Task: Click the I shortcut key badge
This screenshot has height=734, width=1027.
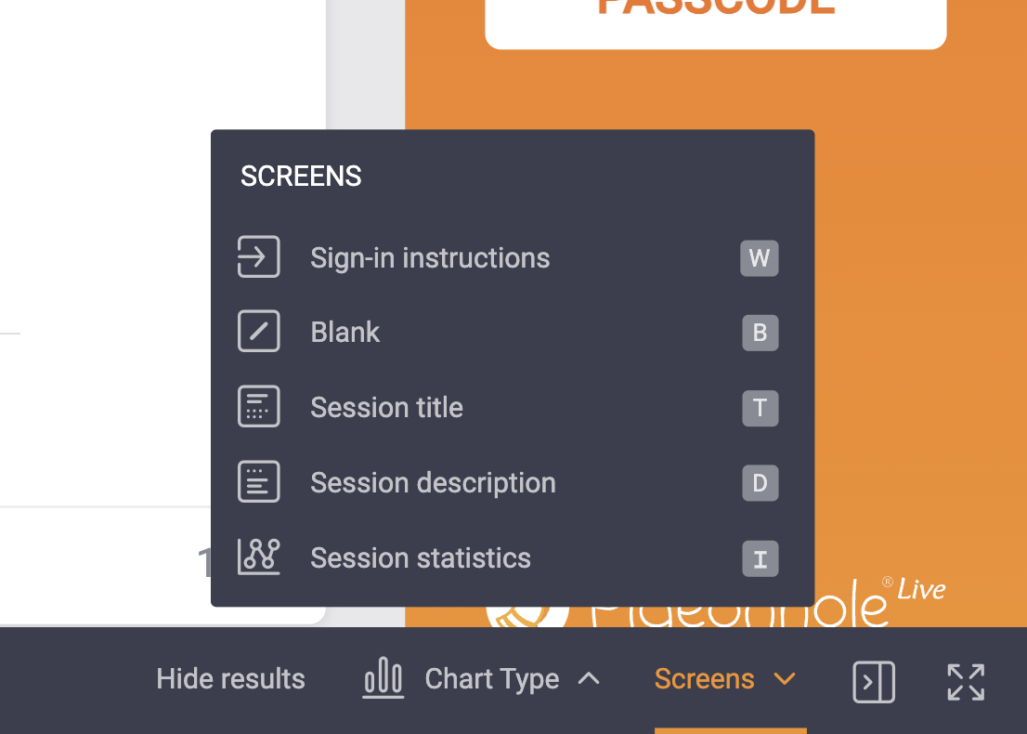Action: coord(760,558)
